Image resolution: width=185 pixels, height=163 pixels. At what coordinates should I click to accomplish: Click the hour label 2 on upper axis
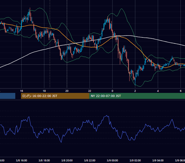point(135,91)
